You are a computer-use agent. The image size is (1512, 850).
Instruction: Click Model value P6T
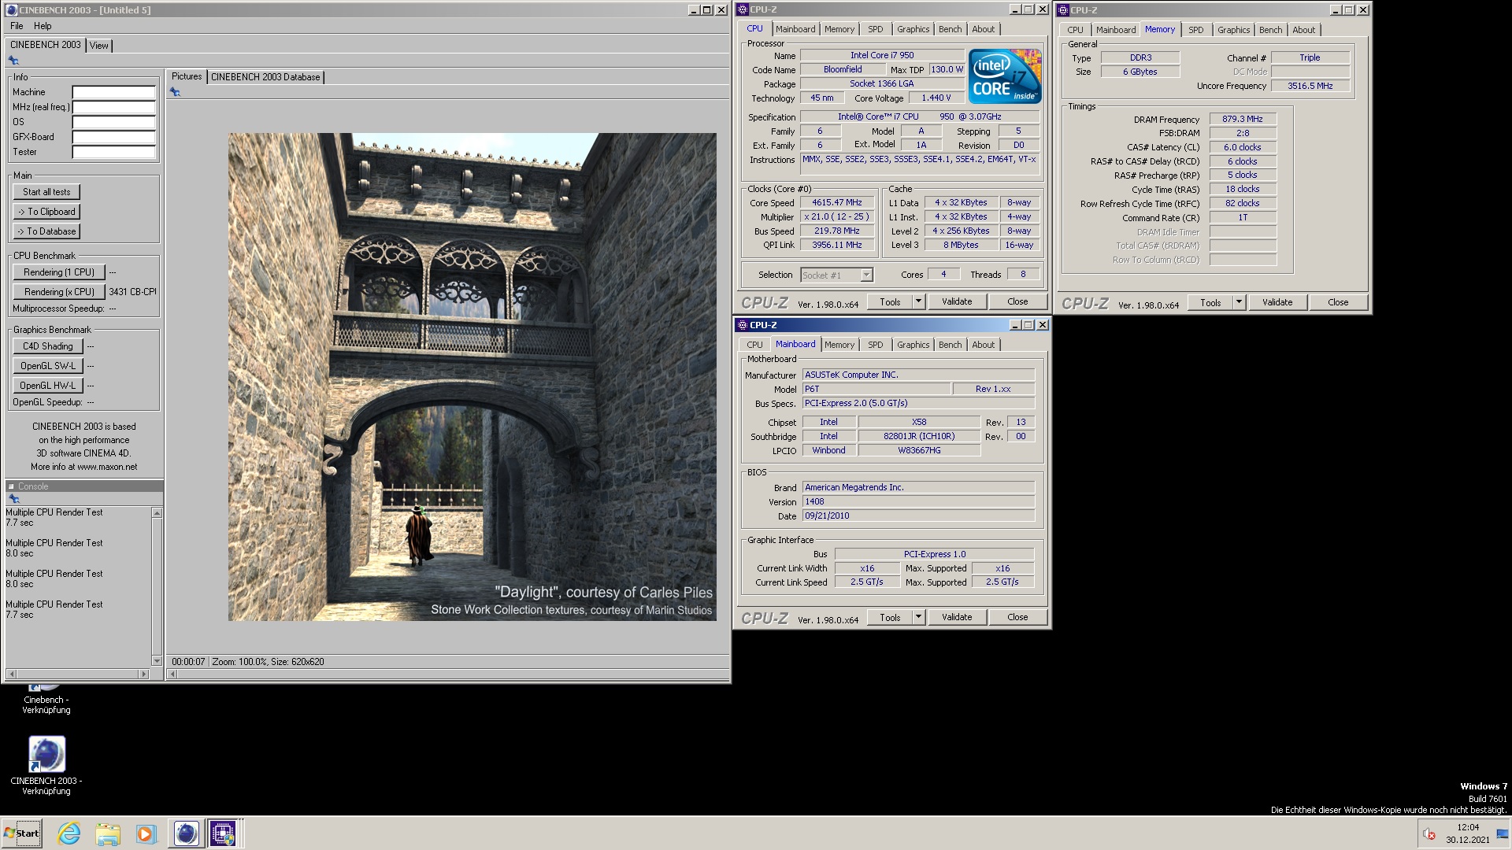(x=876, y=389)
